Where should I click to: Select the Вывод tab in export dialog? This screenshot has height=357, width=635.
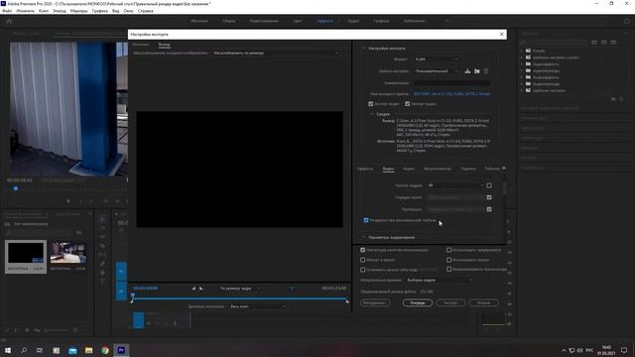coord(164,44)
